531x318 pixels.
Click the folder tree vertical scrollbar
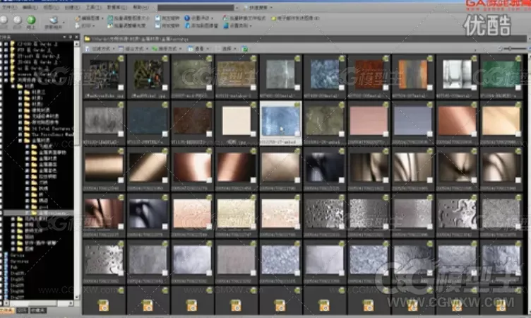(77, 170)
